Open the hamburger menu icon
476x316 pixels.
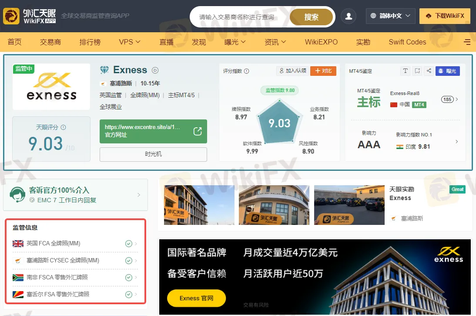(467, 42)
